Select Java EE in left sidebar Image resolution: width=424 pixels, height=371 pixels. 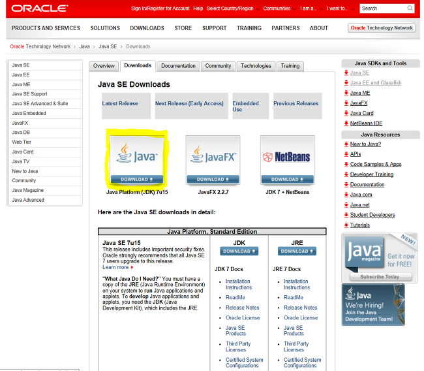pos(45,74)
